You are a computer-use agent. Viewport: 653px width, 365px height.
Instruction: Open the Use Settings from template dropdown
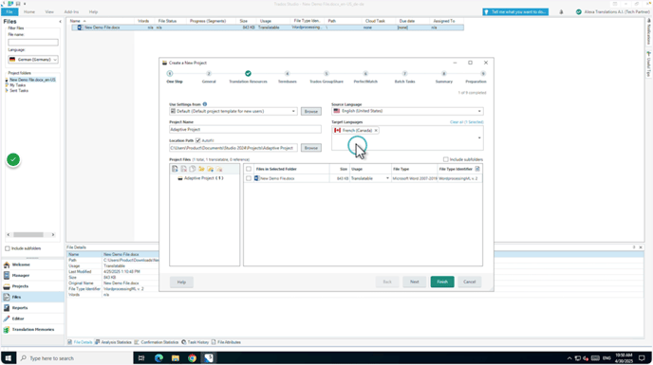tap(293, 112)
